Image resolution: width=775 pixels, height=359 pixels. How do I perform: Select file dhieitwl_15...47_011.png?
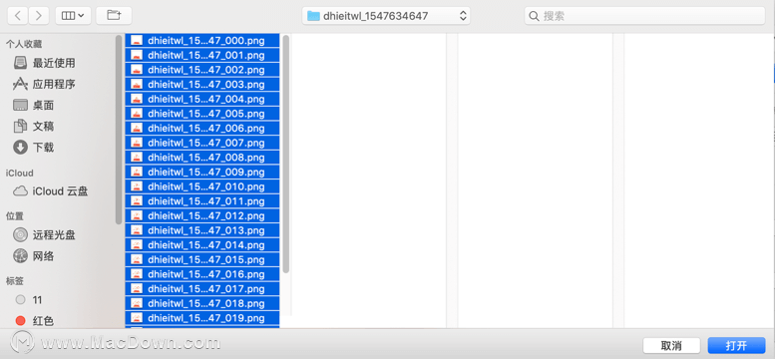tap(202, 201)
